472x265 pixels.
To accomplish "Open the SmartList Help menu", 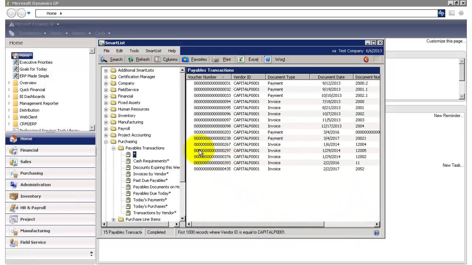I will tap(172, 51).
